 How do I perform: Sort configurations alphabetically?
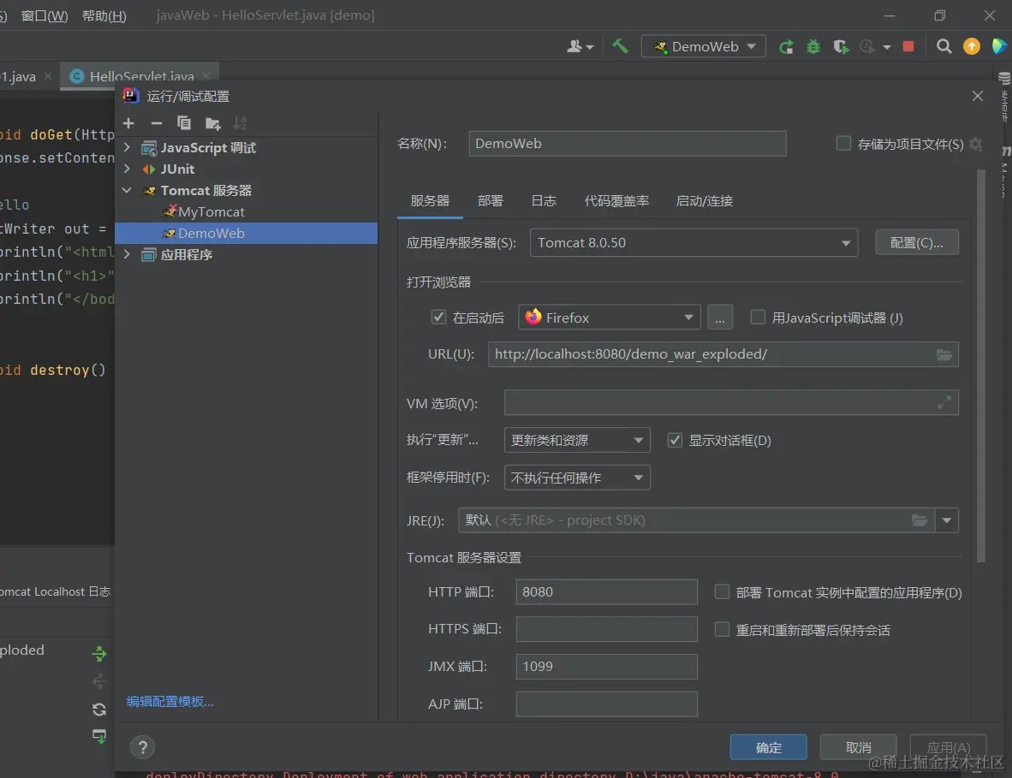coord(240,123)
